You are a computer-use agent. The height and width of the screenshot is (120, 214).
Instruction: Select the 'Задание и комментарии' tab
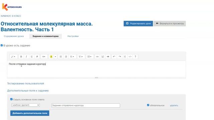click(45, 36)
